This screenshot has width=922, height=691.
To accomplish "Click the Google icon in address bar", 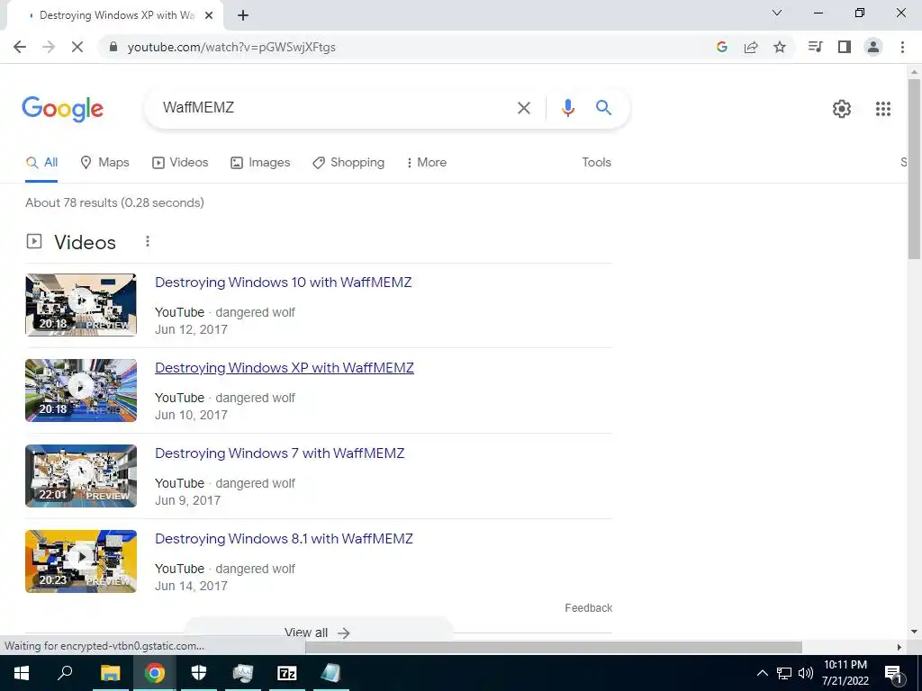I will click(722, 47).
